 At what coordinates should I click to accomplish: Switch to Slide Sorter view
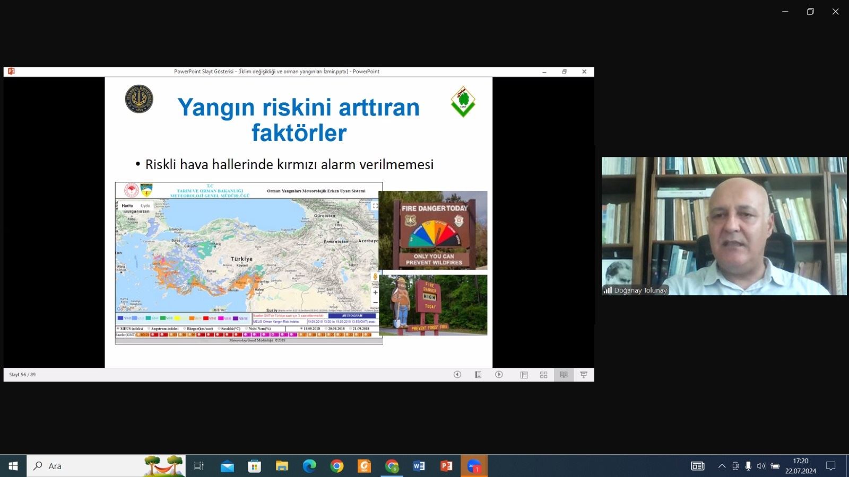point(543,375)
